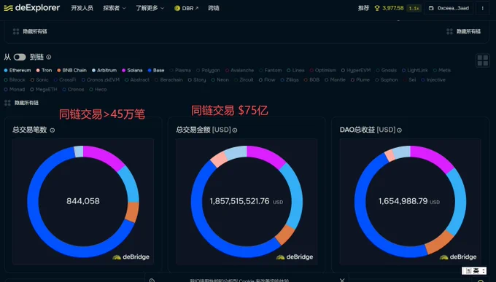Switch to grid layout view icon
This screenshot has width=496, height=282.
482,60
